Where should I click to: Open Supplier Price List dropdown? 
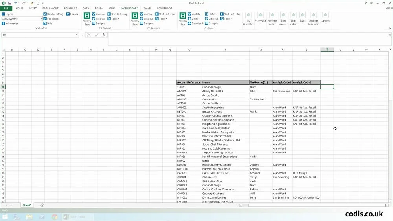pyautogui.click(x=313, y=19)
